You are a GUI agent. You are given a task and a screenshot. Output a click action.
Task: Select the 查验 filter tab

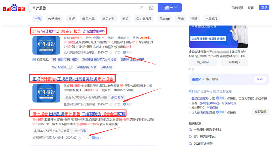[x=194, y=19]
